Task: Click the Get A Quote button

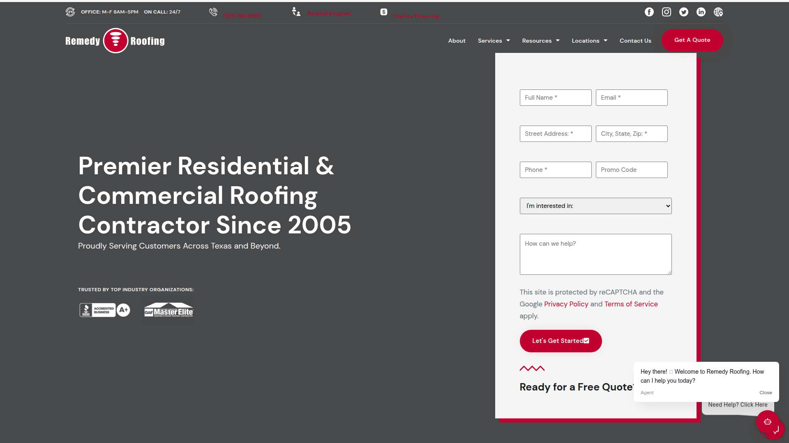Action: tap(692, 40)
